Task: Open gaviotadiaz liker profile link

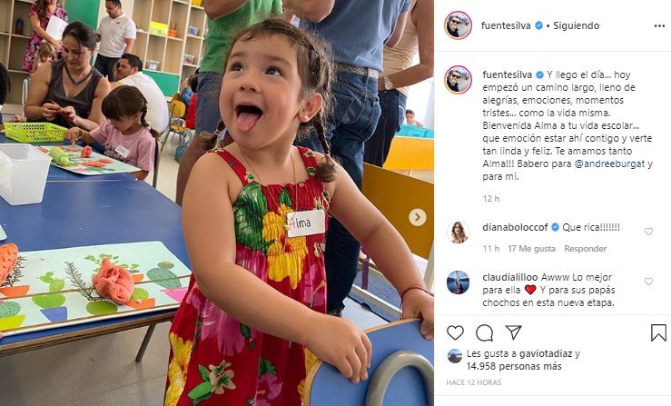Action: [546, 353]
